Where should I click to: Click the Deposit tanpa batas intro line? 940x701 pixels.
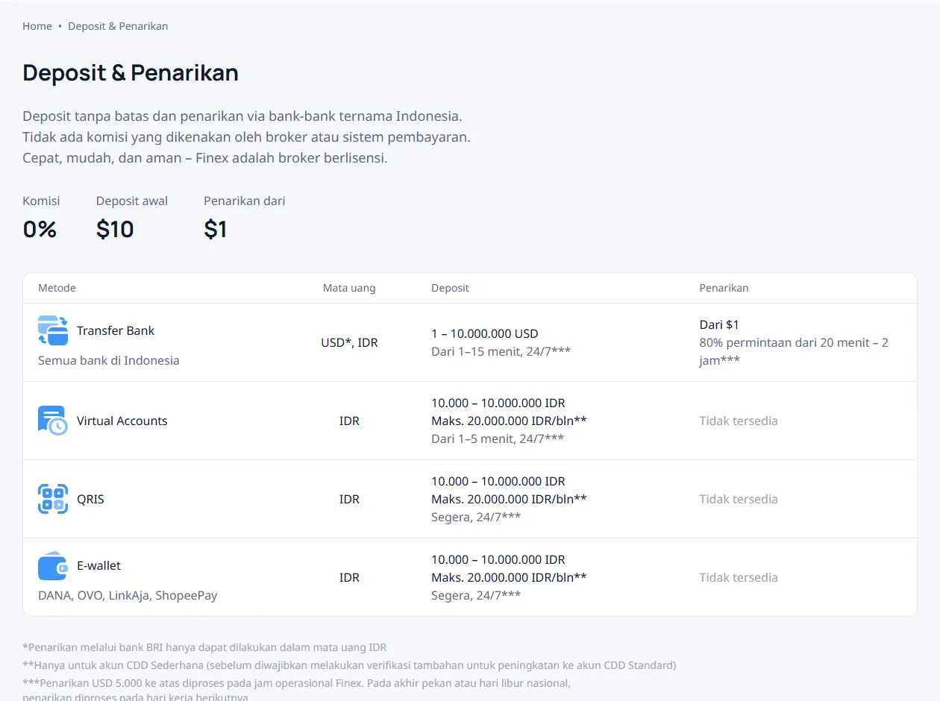pyautogui.click(x=242, y=116)
